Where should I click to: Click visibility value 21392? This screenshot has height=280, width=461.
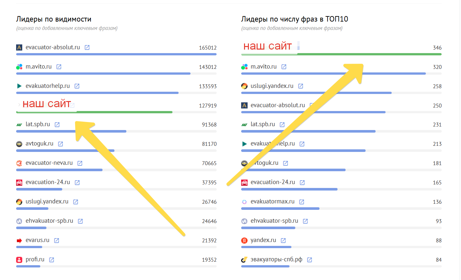209,240
